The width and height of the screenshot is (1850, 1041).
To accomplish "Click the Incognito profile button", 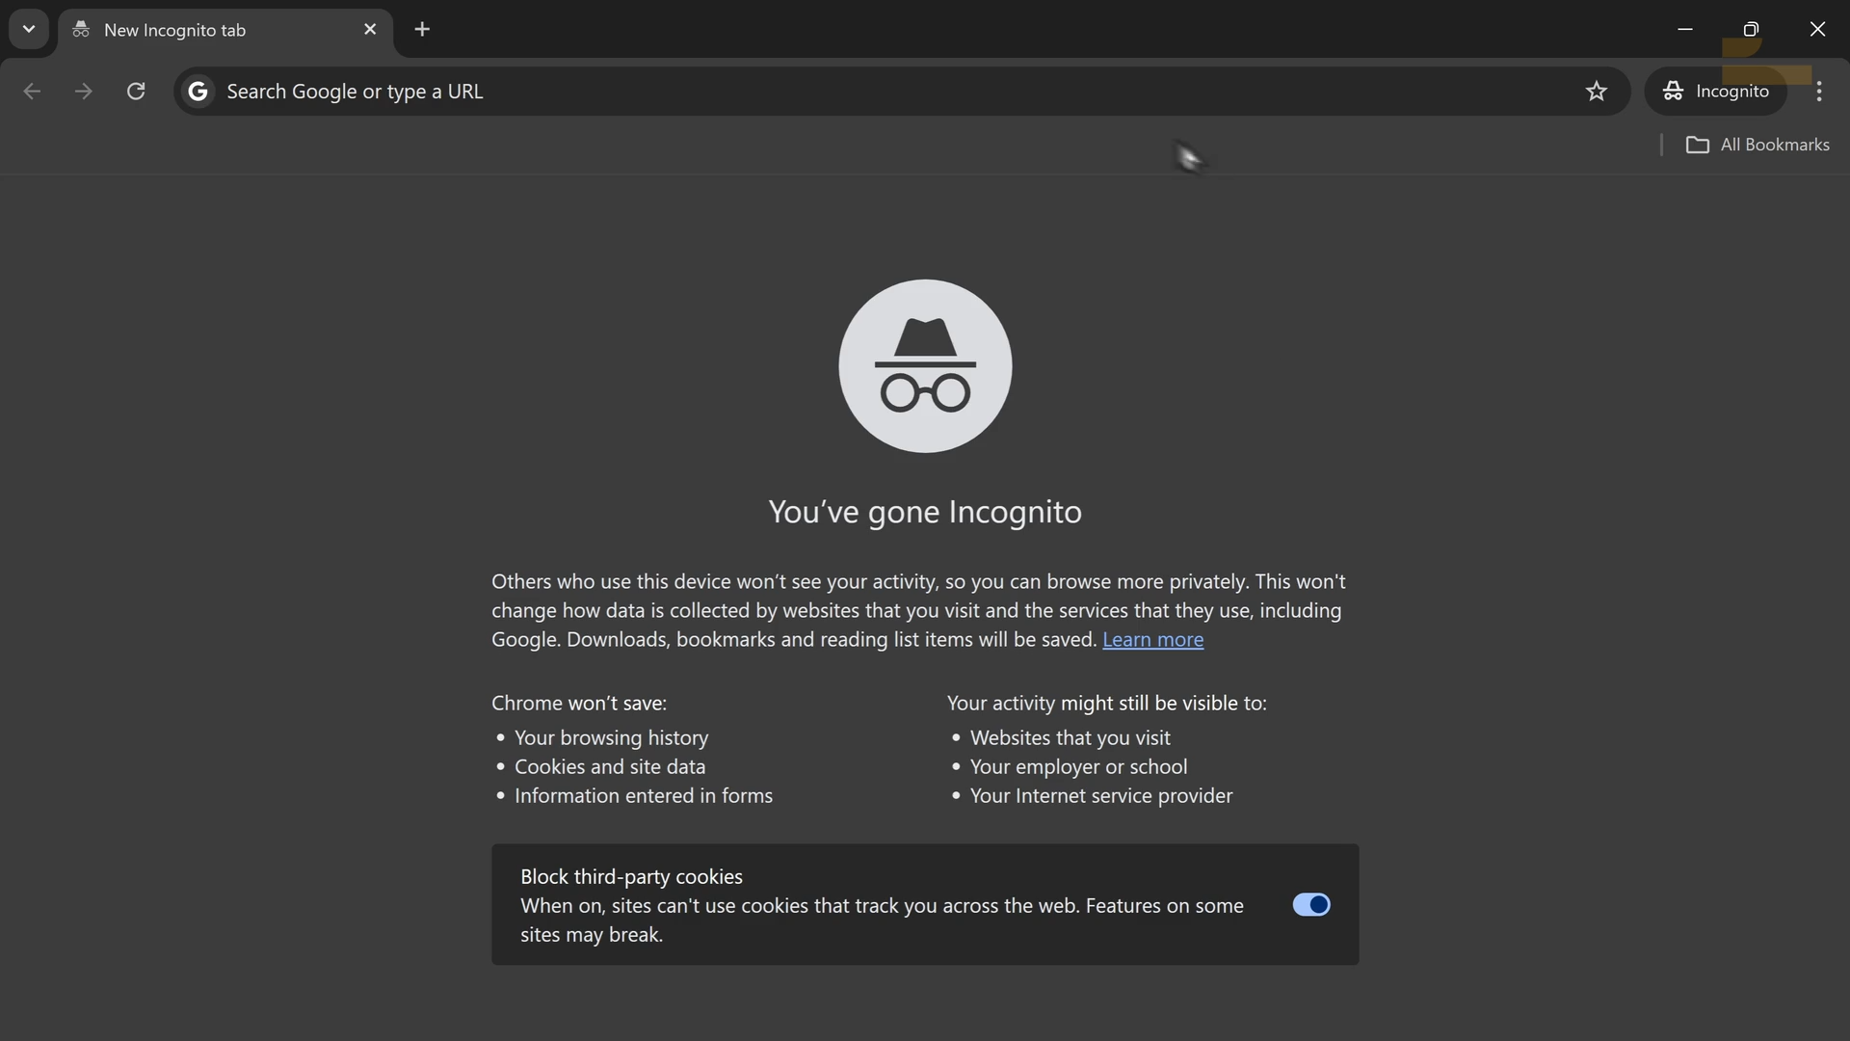I will coord(1716,92).
